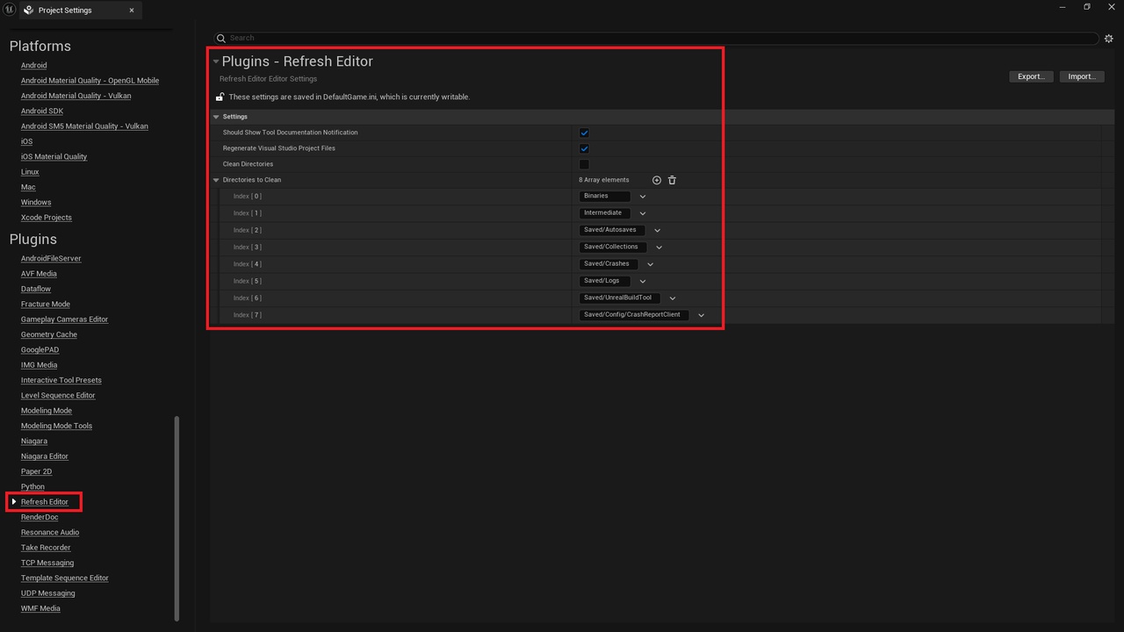Add element to Directories to Clean array

(656, 180)
